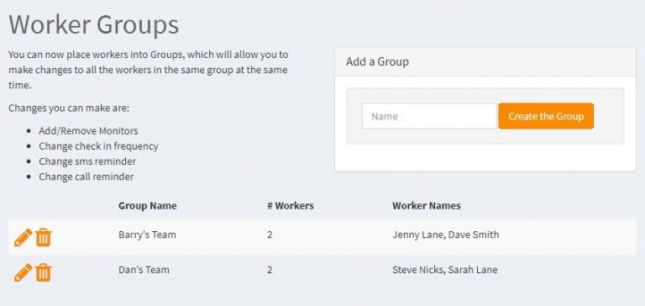Click the 'Add/Remove Monitors' bullet item
The width and height of the screenshot is (645, 306).
point(88,131)
